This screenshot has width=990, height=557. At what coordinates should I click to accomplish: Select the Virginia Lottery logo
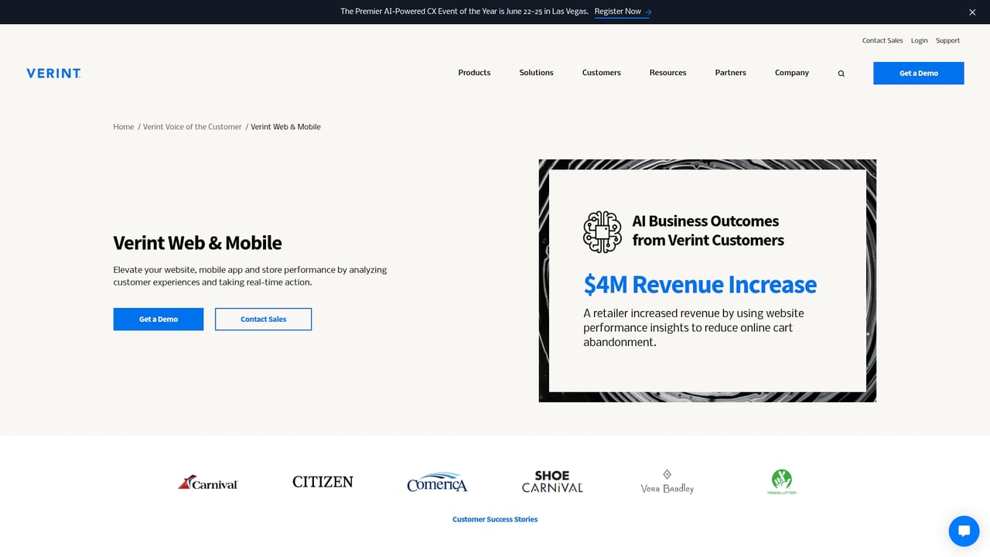(781, 480)
